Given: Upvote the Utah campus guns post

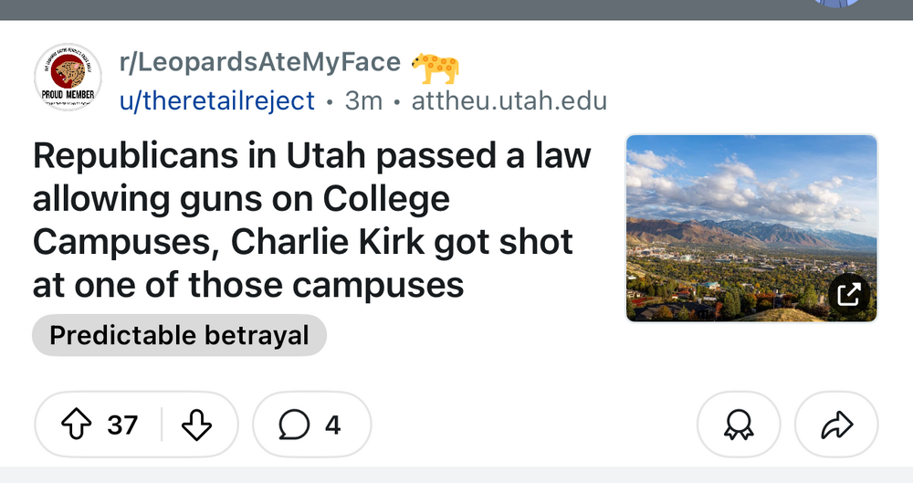Looking at the screenshot, I should coord(75,425).
